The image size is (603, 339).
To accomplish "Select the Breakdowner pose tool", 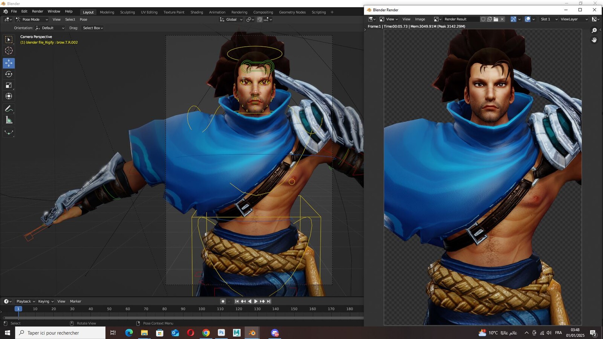I will coord(9,133).
